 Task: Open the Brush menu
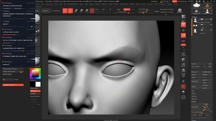click(x=37, y=4)
